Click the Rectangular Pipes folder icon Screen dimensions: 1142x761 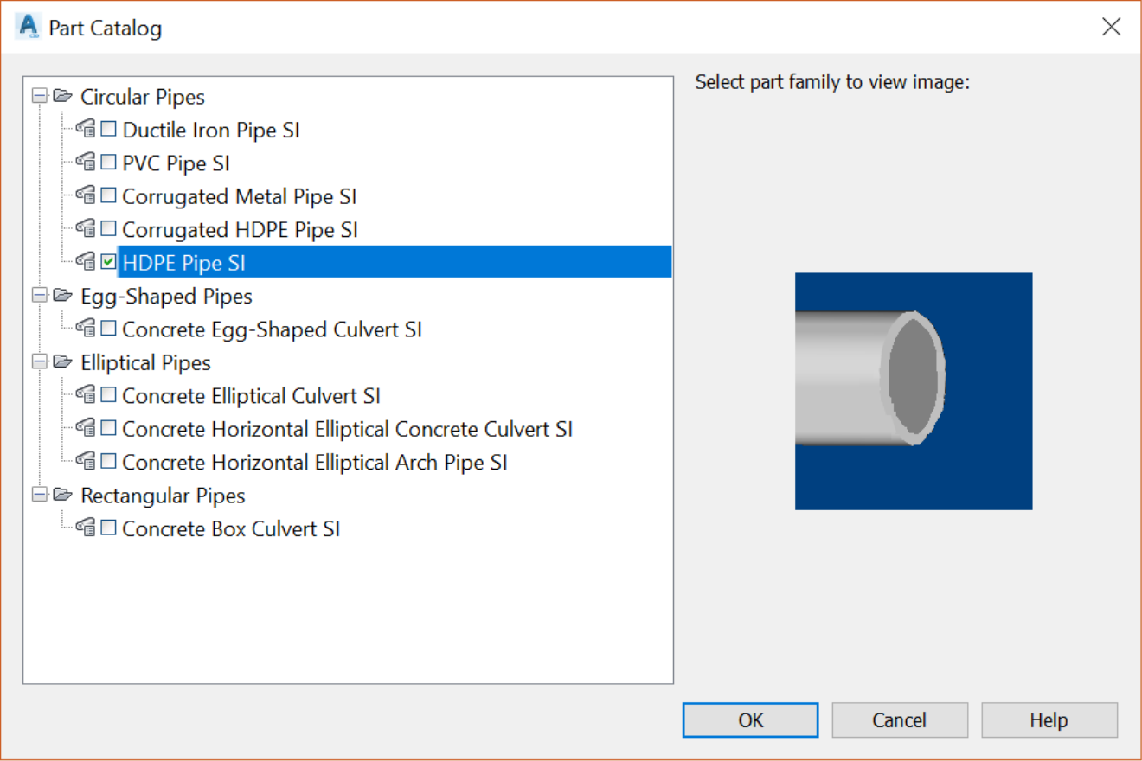[62, 495]
